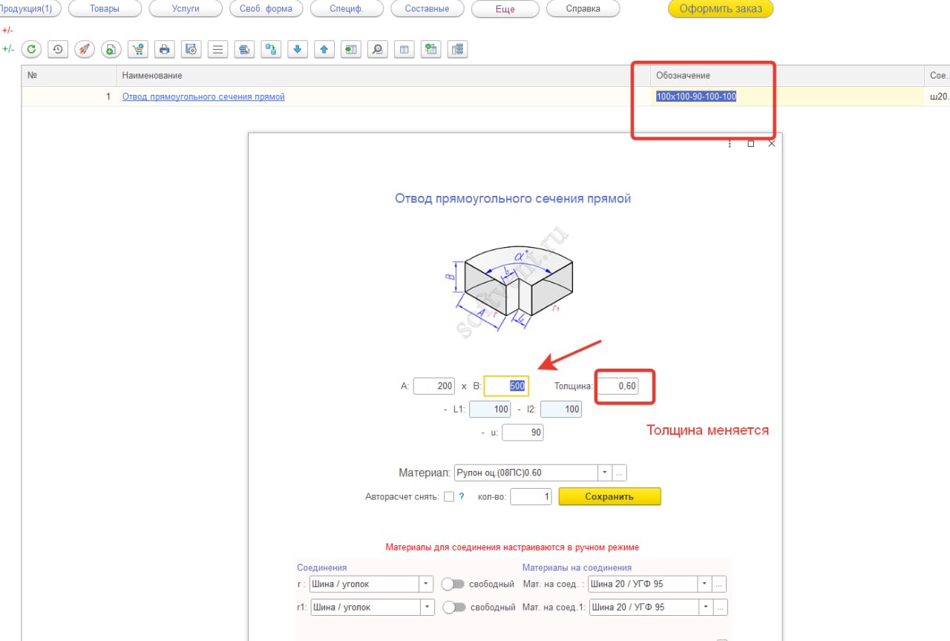
Task: Click the red +/- collapse marker
Action: 7,30
